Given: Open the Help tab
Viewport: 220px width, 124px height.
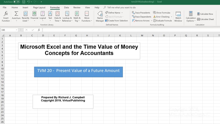Looking at the screenshot, I should tap(97, 7).
